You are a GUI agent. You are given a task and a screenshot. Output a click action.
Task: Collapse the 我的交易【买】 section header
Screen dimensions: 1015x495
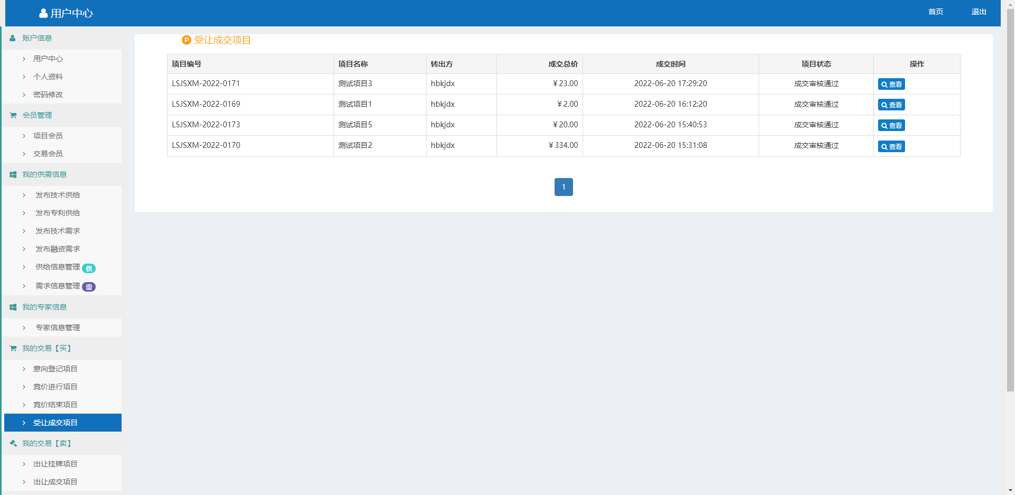[x=62, y=348]
